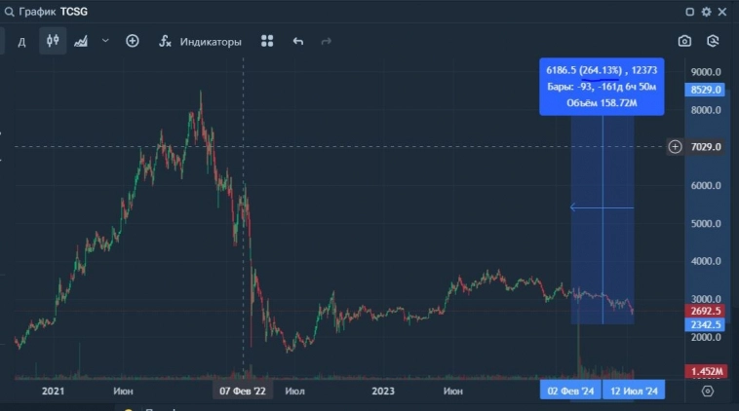Open time axis settings target icon
The image size is (739, 411).
tap(708, 392)
